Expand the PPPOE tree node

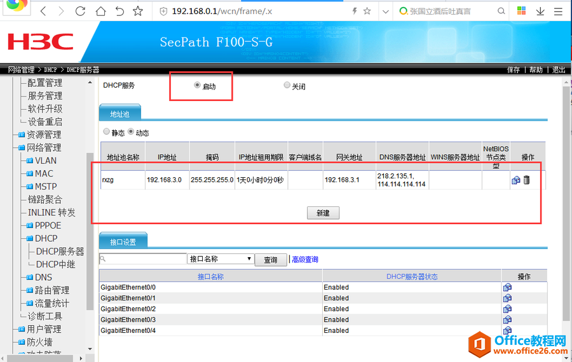tap(30, 225)
